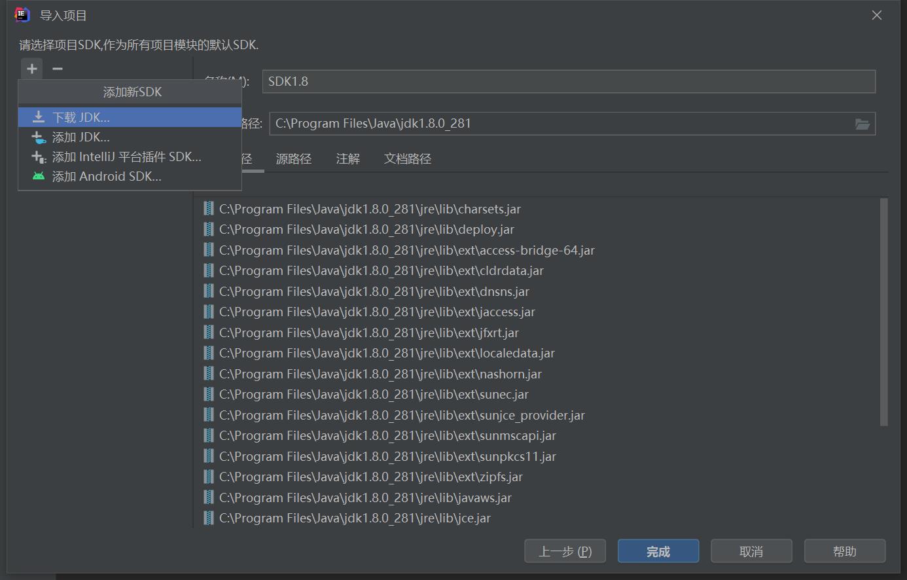Click the JDK cup icon beside 添加 JDK
The width and height of the screenshot is (907, 580).
(x=39, y=137)
